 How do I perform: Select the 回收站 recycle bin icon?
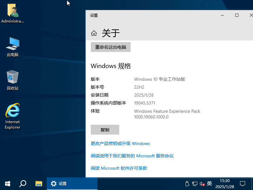pyautogui.click(x=13, y=80)
